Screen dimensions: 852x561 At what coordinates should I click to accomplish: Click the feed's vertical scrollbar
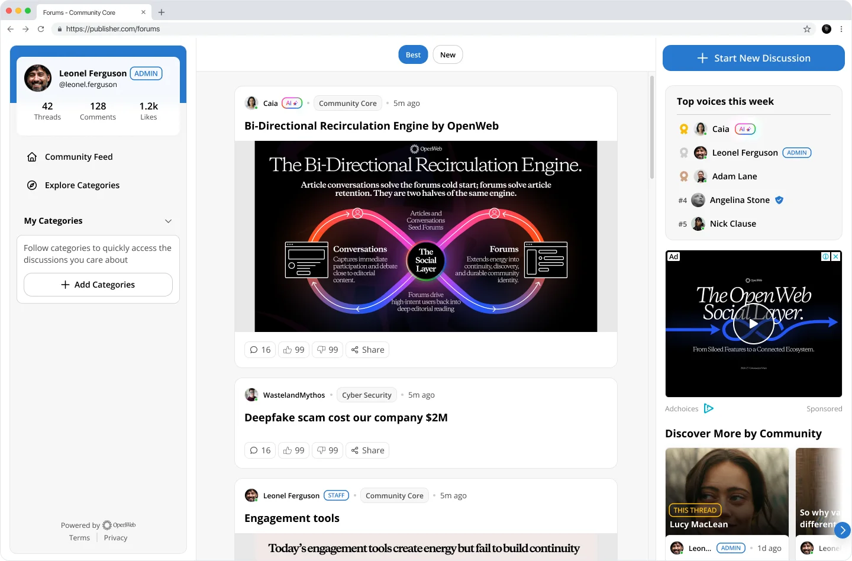point(652,127)
